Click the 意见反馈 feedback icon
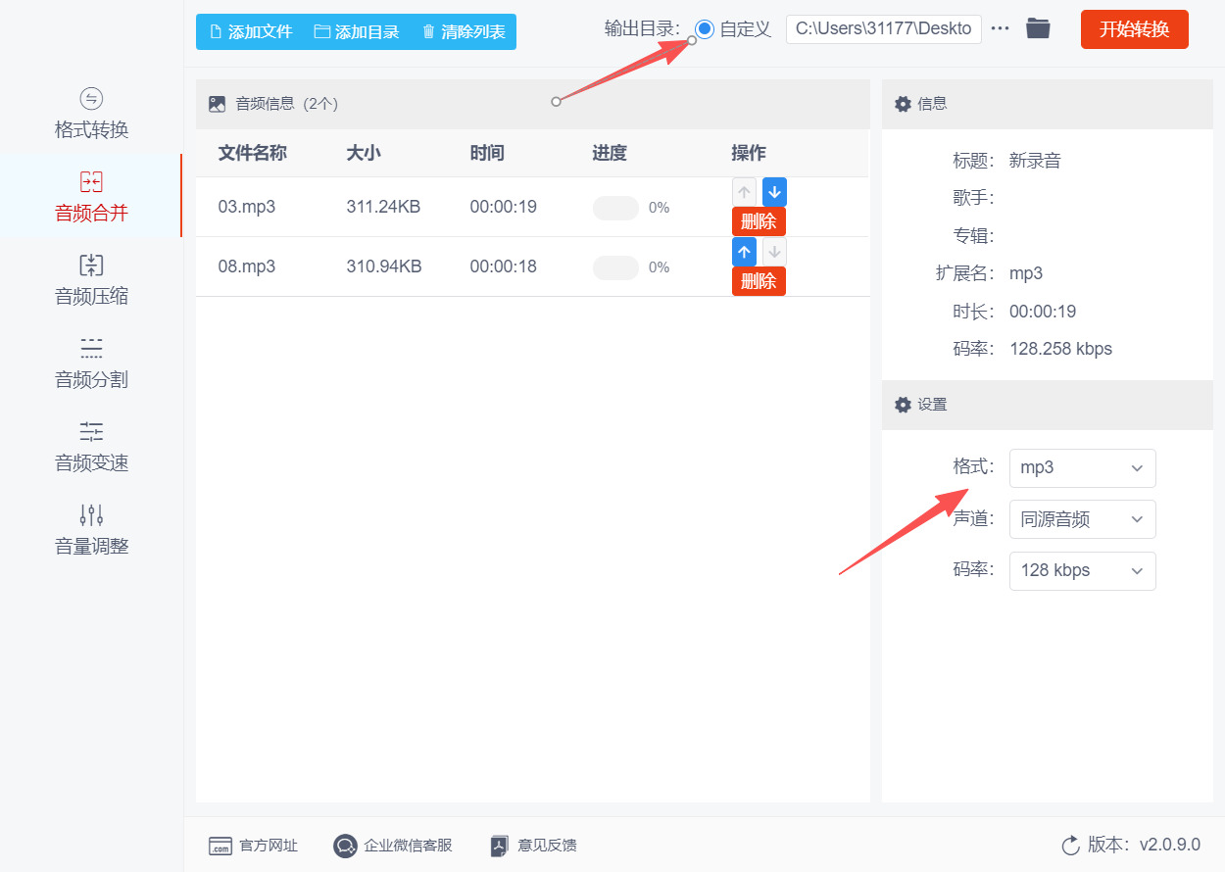This screenshot has width=1225, height=872. (500, 847)
